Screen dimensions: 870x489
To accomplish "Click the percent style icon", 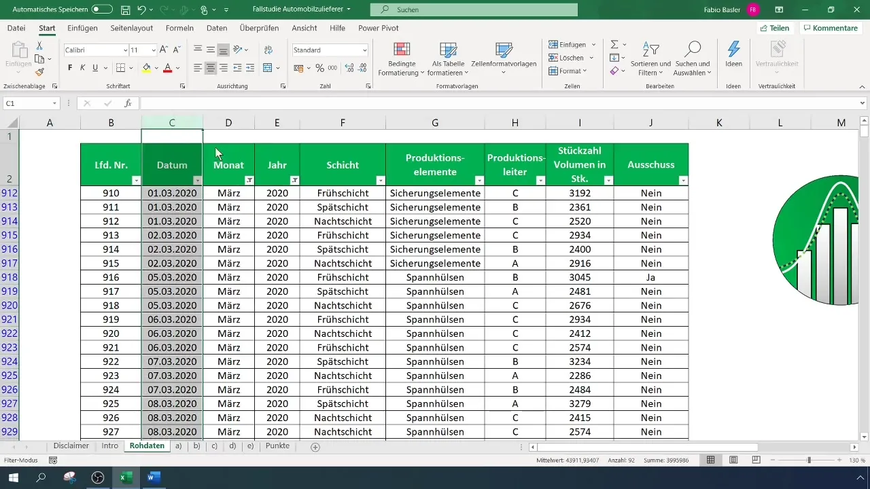I will 320,68.
